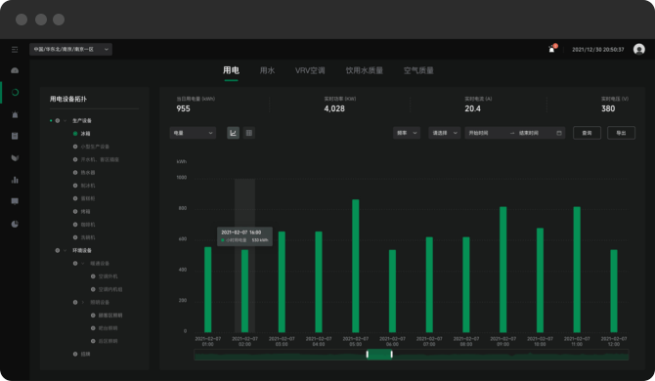Open the hamburger menu icon
Viewport: 655px width, 381px height.
point(15,50)
